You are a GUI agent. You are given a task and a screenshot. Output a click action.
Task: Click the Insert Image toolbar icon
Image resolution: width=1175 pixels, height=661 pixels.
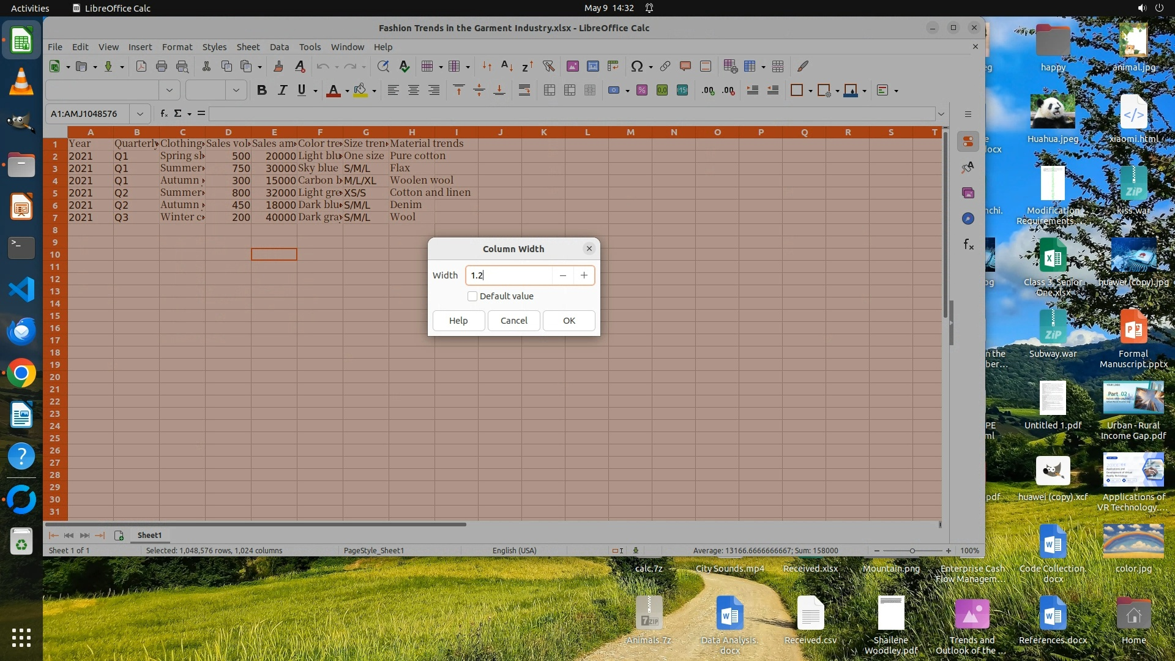[573, 67]
